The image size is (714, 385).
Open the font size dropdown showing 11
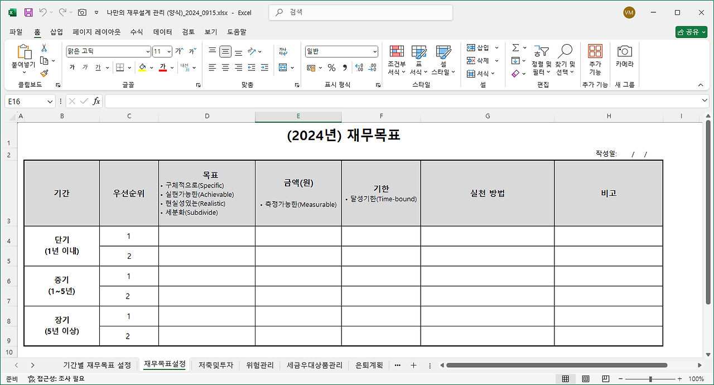click(x=167, y=51)
